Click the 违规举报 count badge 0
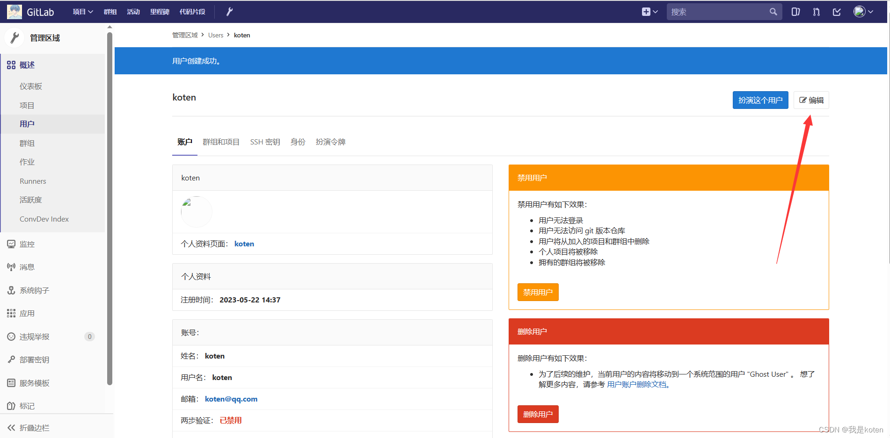Viewport: 890px width, 438px height. (89, 337)
